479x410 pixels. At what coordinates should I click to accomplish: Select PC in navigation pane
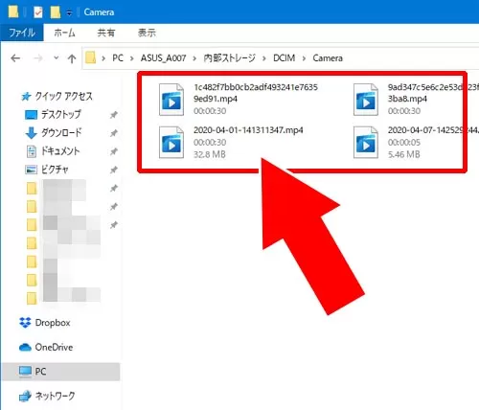coord(60,372)
